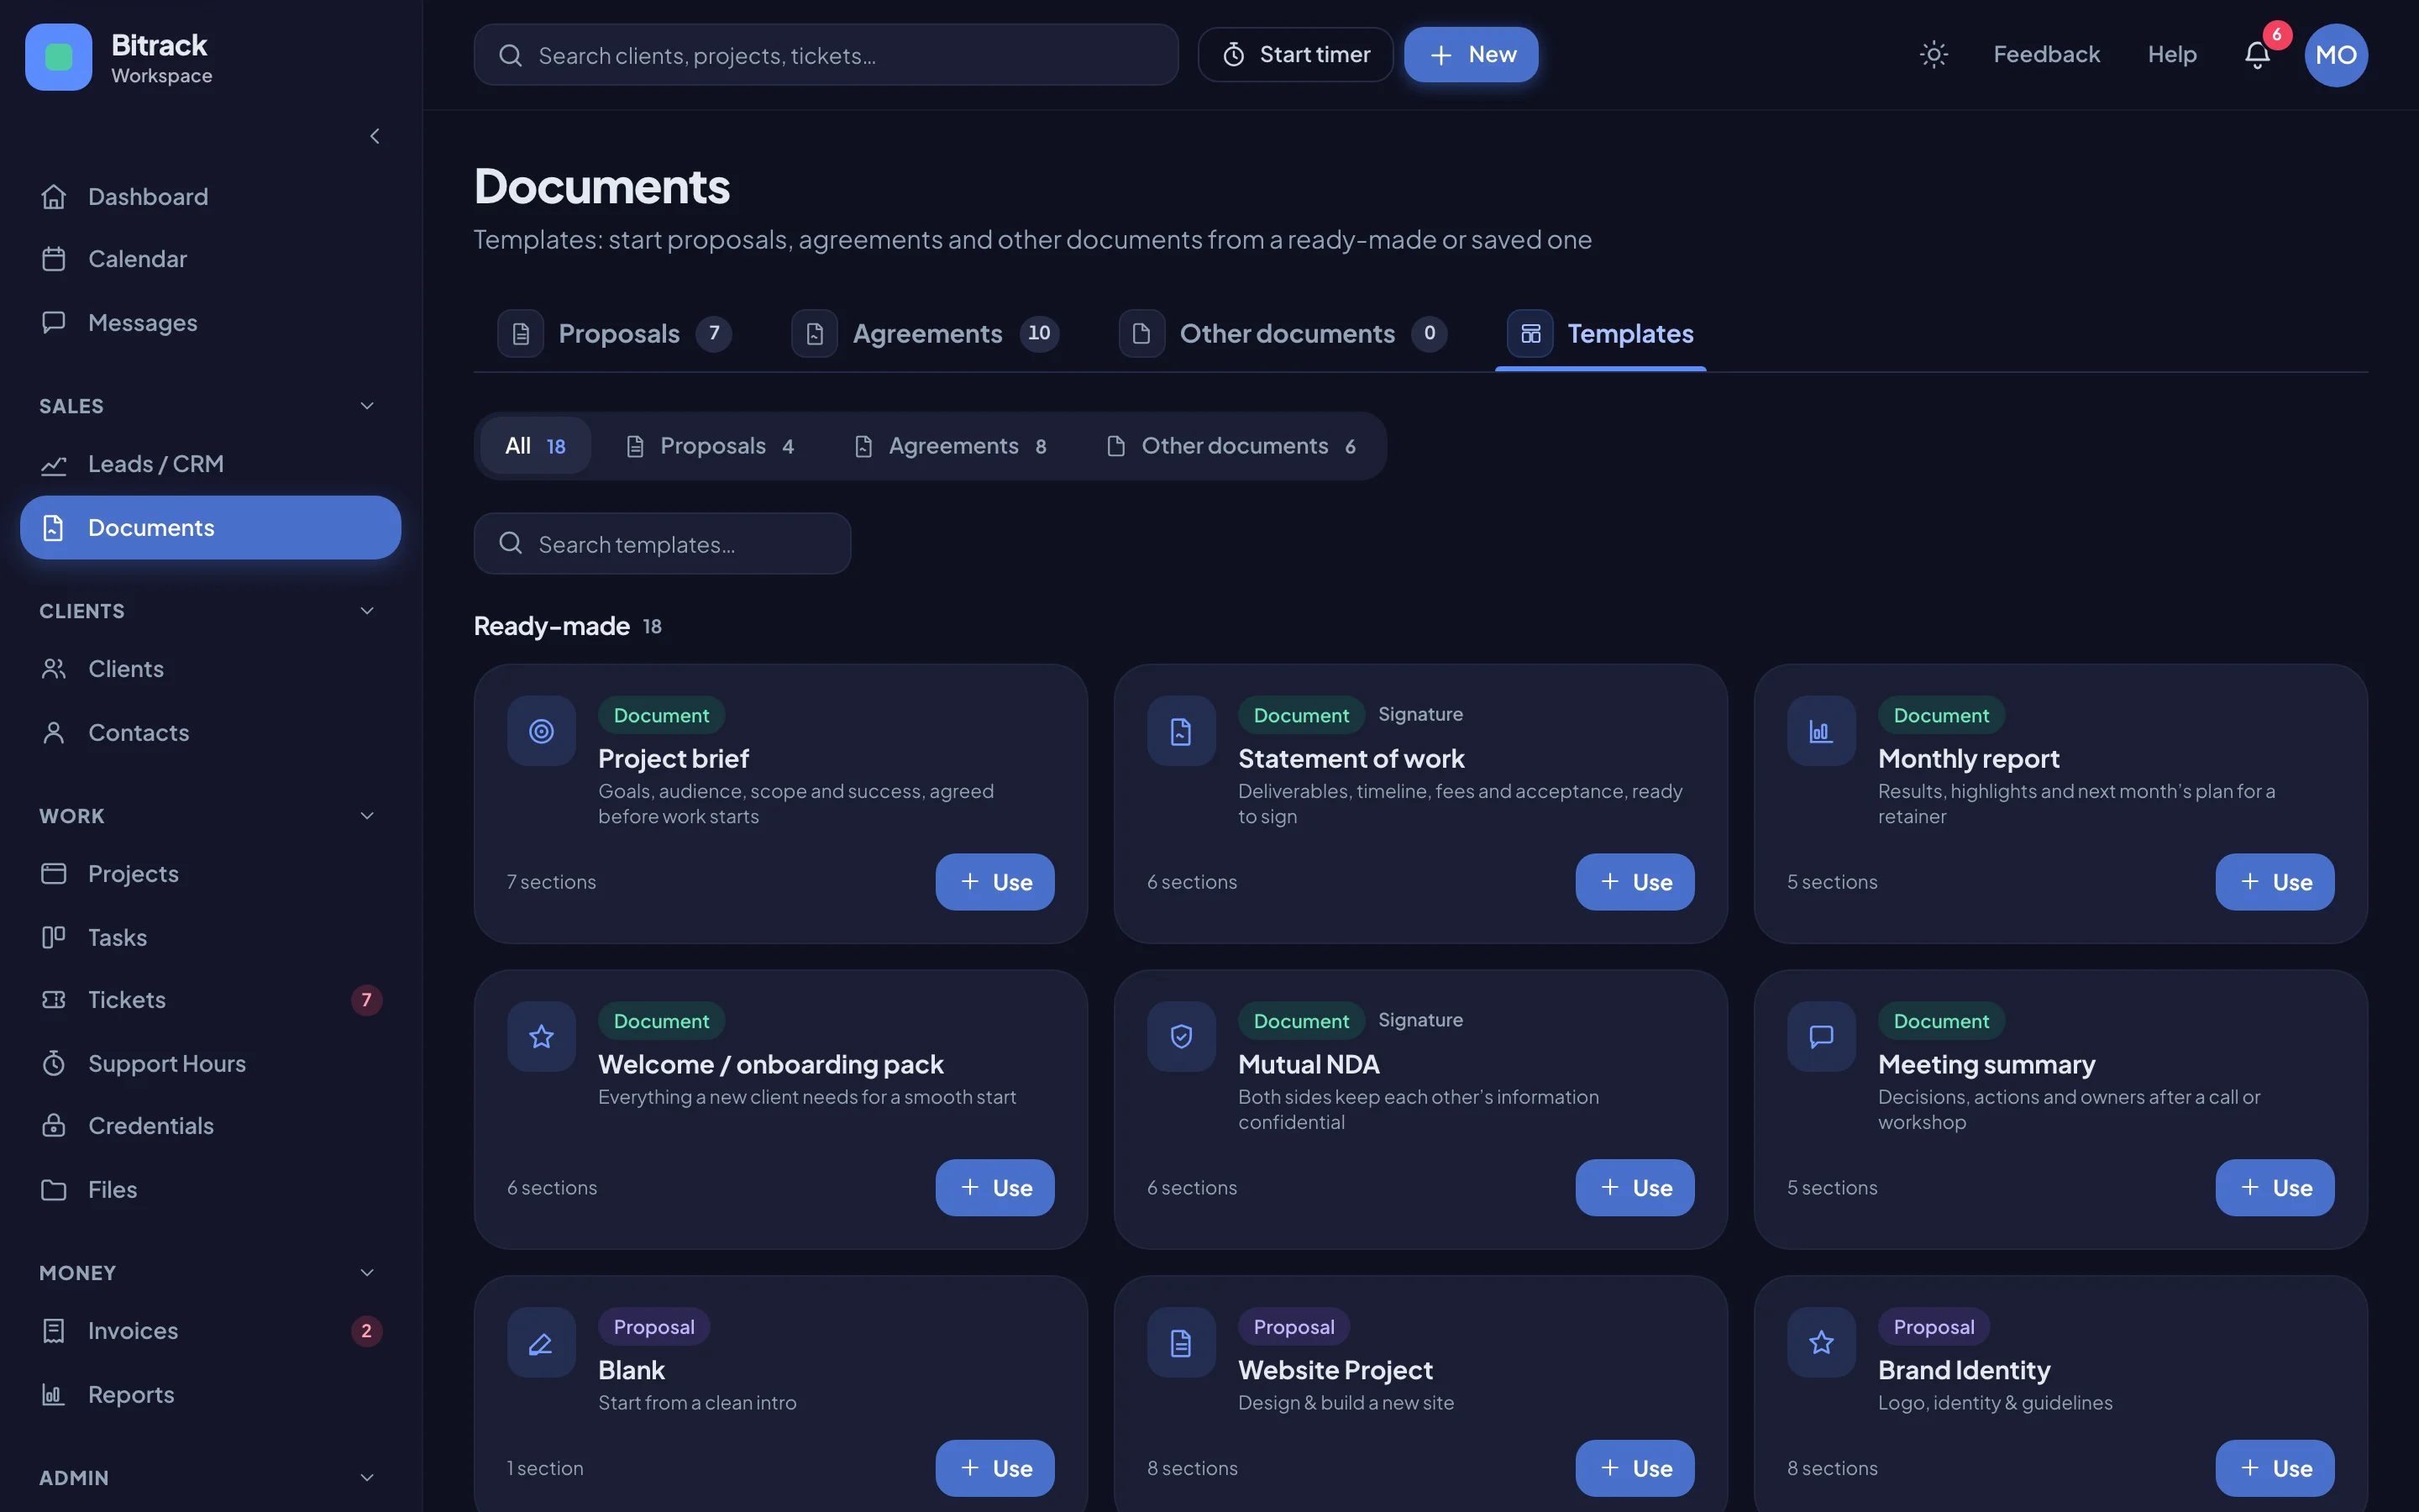Image resolution: width=2419 pixels, height=1512 pixels.
Task: Filter templates by Agreements 8
Action: pos(951,446)
